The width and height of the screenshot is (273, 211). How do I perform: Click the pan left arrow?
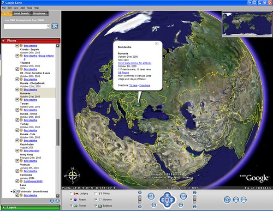point(163,200)
